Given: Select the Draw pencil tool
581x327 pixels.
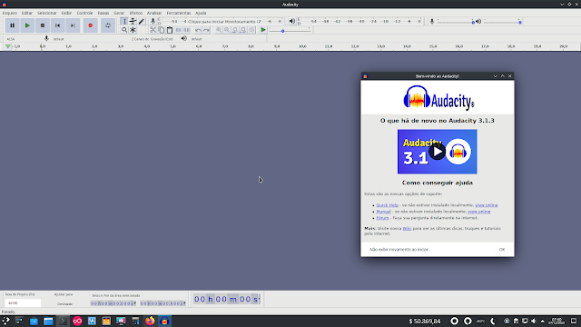Looking at the screenshot, I should point(142,22).
